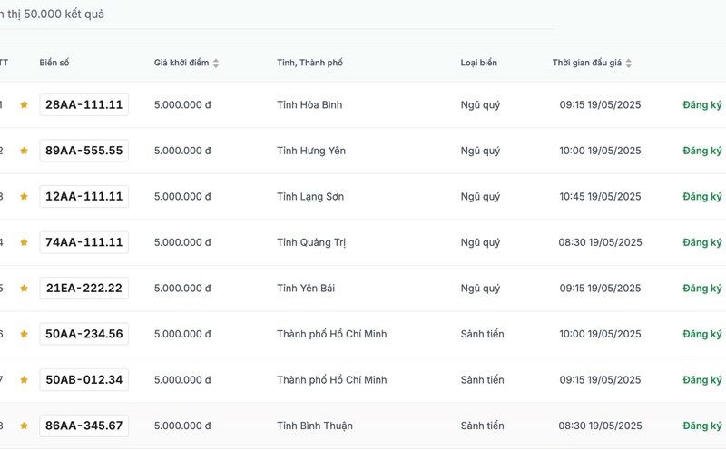Click Đăng ký for Tỉnh Yên Bái plate
Image resolution: width=726 pixels, height=450 pixels.
tap(702, 289)
